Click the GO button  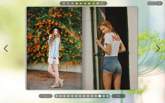pyautogui.click(x=159, y=3)
